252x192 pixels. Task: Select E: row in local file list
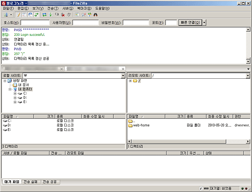coord(63,130)
